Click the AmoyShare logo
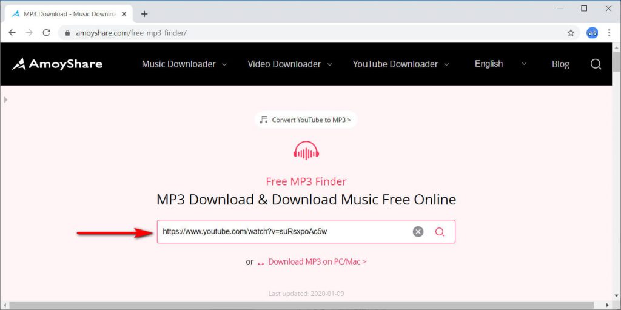Screen dimensions: 621x310 click(56, 64)
